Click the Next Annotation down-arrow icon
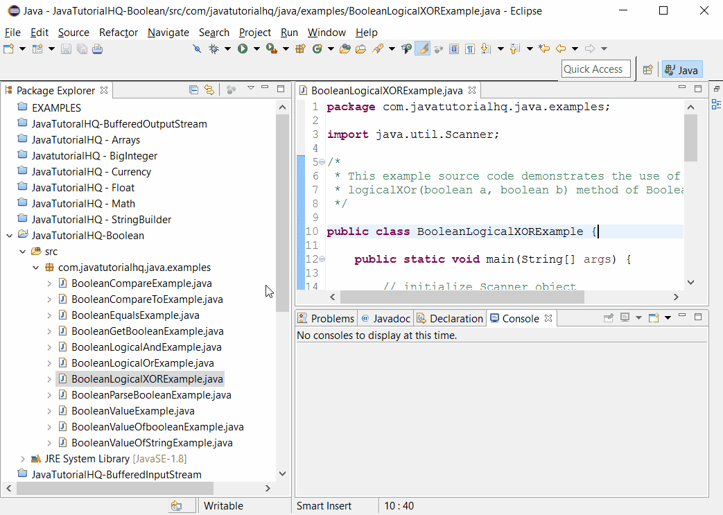The height and width of the screenshot is (515, 723). click(485, 49)
